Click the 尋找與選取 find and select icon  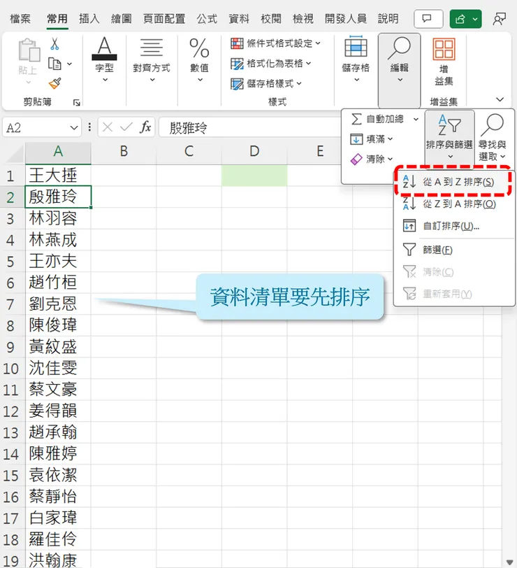point(492,125)
